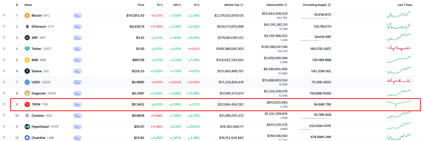Click the TRON red logo icon
423x141 pixels.
(27, 104)
